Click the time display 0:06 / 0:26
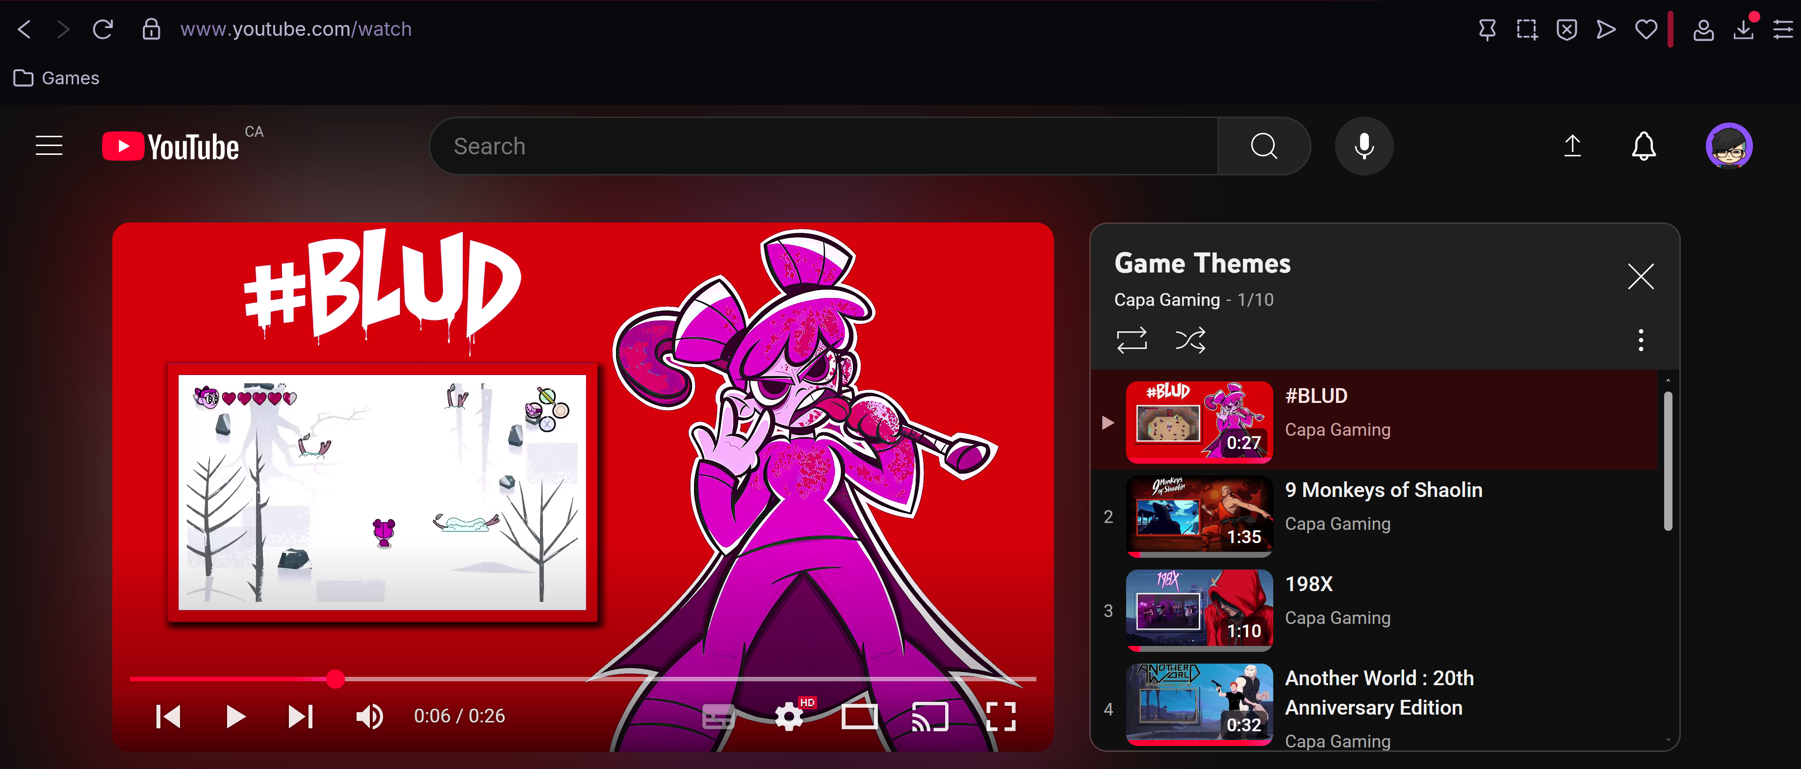Viewport: 1801px width, 769px height. coord(460,716)
